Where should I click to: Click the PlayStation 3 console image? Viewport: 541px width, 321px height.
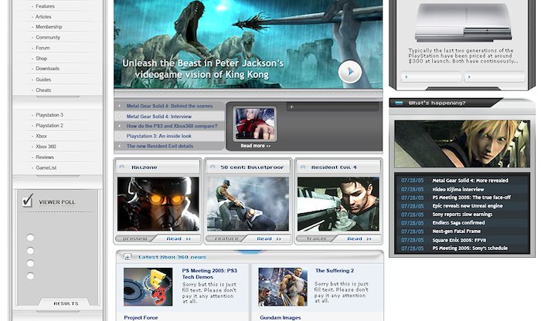coord(464,22)
